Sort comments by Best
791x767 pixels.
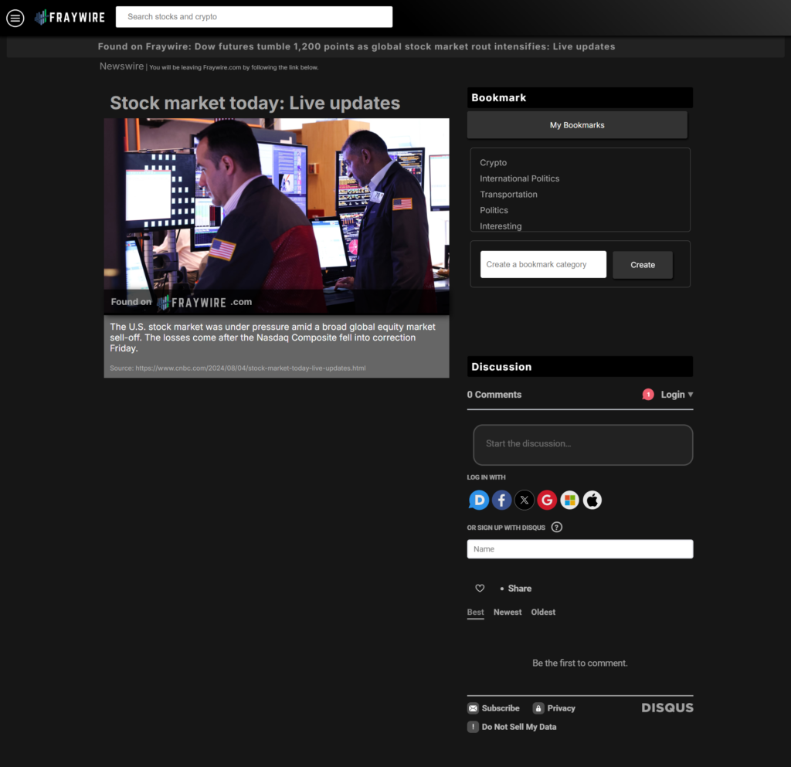475,612
